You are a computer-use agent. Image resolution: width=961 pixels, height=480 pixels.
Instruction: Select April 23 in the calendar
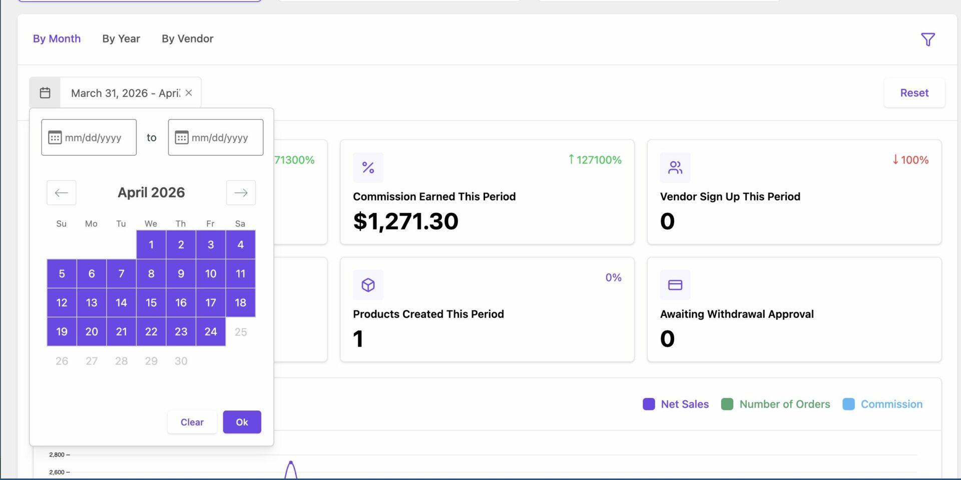point(181,331)
